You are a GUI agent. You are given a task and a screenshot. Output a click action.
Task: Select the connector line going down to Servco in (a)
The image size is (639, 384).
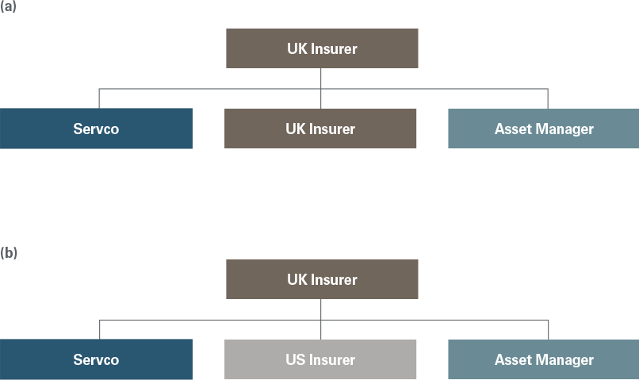tap(99, 98)
